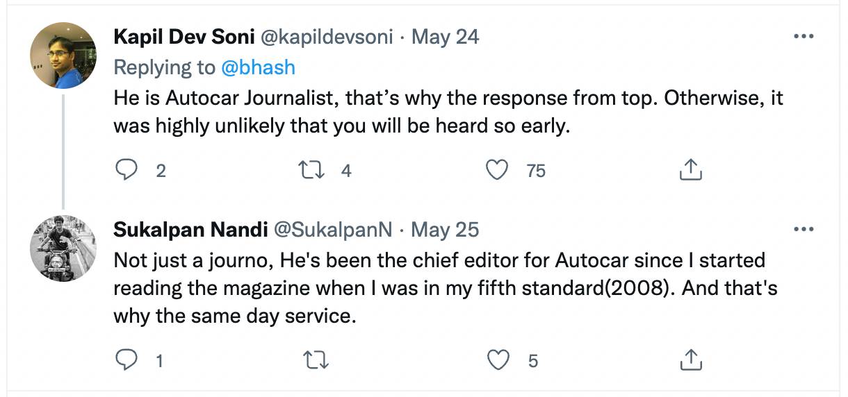Open the May 25 tweet timestamp
The width and height of the screenshot is (848, 397).
446,229
